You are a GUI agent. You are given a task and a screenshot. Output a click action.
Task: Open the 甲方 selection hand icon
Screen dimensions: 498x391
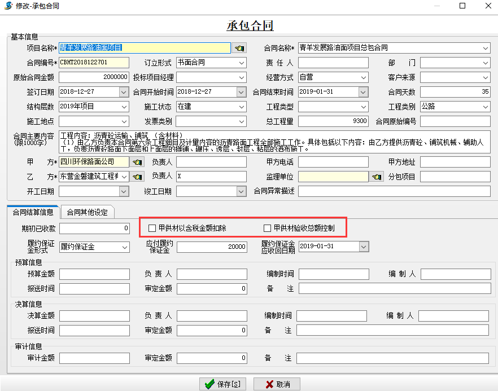137,162
